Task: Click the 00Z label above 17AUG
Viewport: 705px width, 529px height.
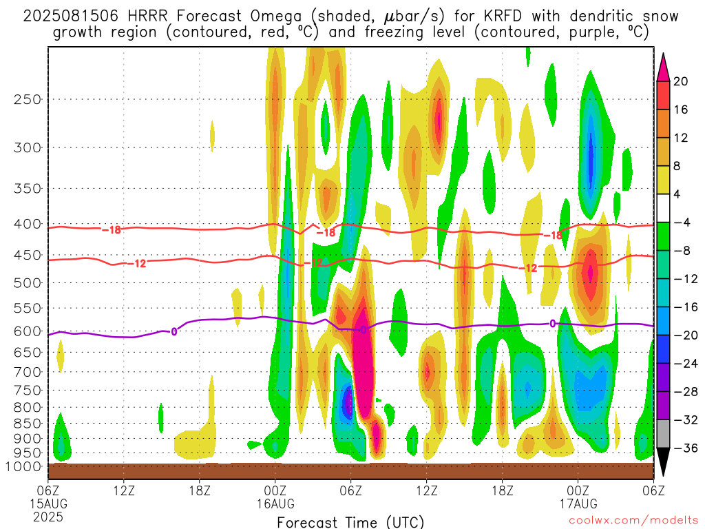Action: coord(578,490)
